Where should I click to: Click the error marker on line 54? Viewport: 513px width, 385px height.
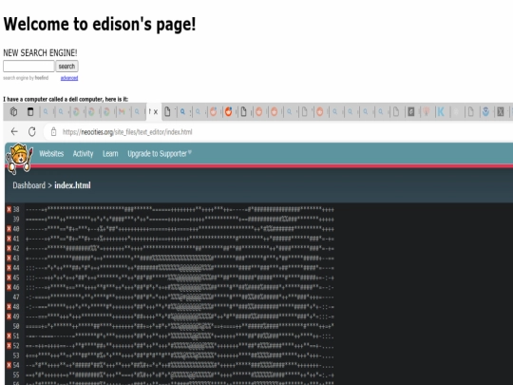pos(9,365)
